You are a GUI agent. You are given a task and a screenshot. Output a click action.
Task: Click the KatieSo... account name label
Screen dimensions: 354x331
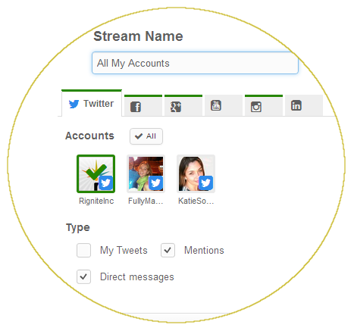point(196,201)
